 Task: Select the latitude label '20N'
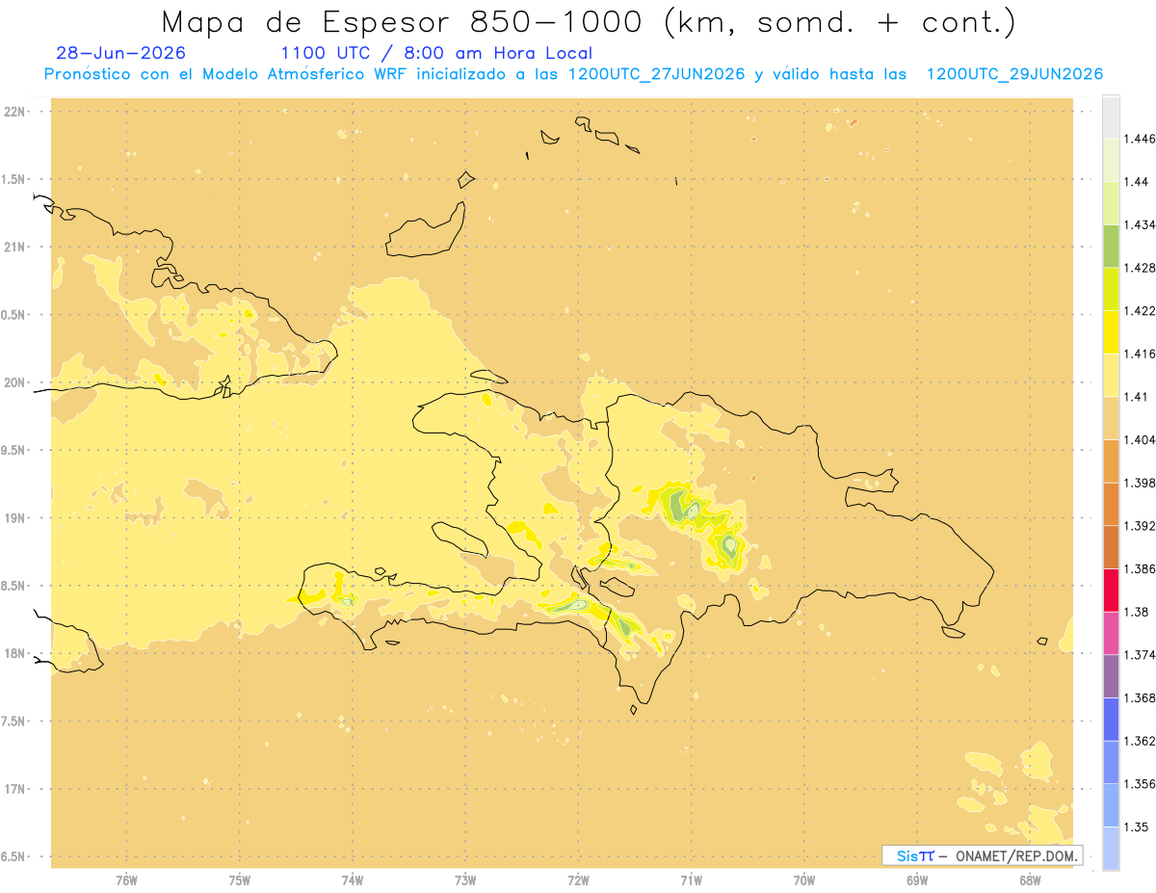pos(14,382)
